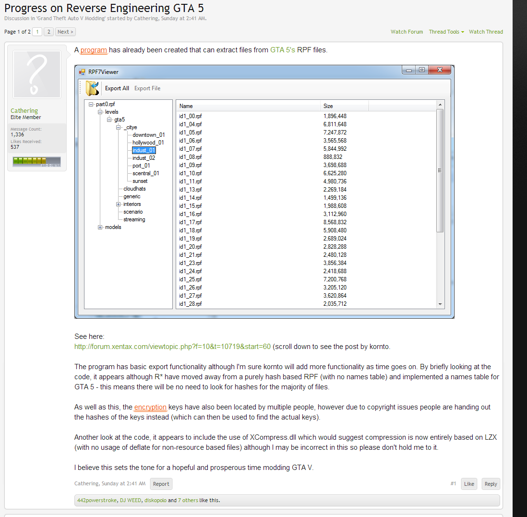
Task: Select the streaming tree folder
Action: click(134, 220)
